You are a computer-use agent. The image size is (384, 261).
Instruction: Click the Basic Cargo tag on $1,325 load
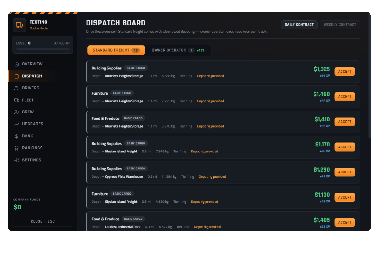(136, 68)
